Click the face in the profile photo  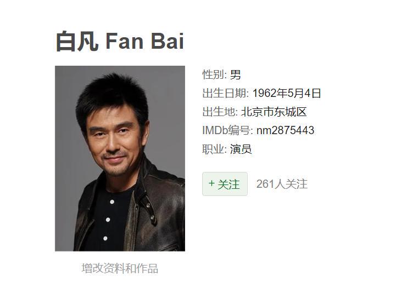(114, 140)
